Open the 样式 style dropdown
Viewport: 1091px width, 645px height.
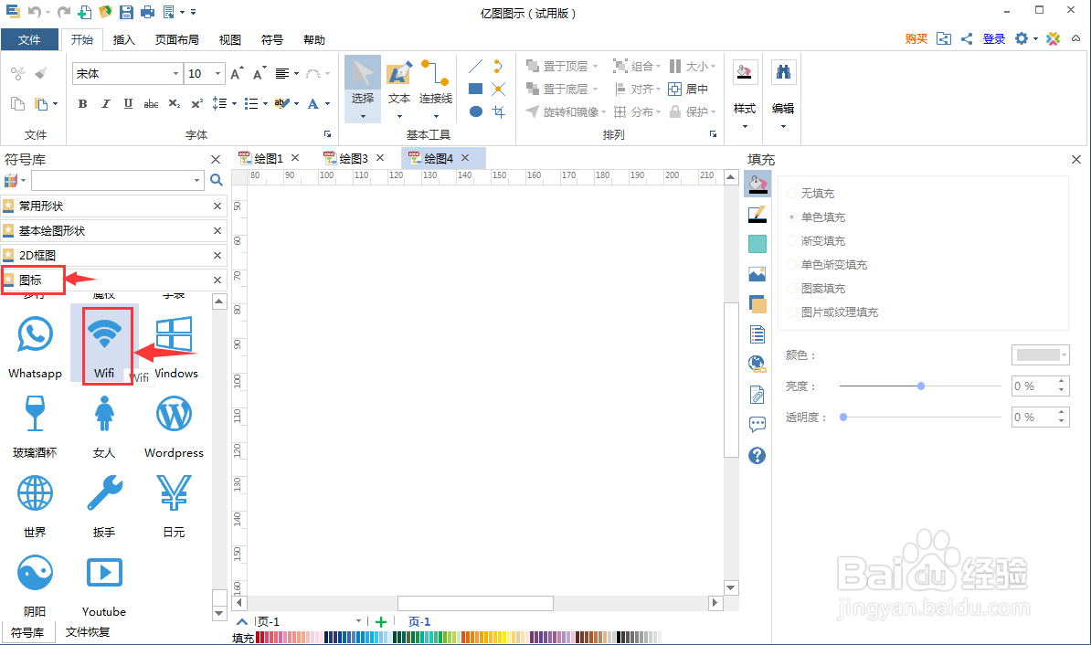click(745, 127)
